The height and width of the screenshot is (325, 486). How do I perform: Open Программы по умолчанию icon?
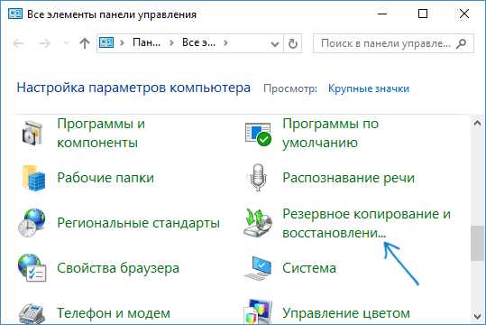pyautogui.click(x=258, y=134)
